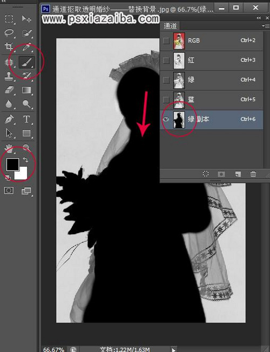The width and height of the screenshot is (270, 352).
Task: Select the Quick Selection tool
Action: click(x=26, y=33)
